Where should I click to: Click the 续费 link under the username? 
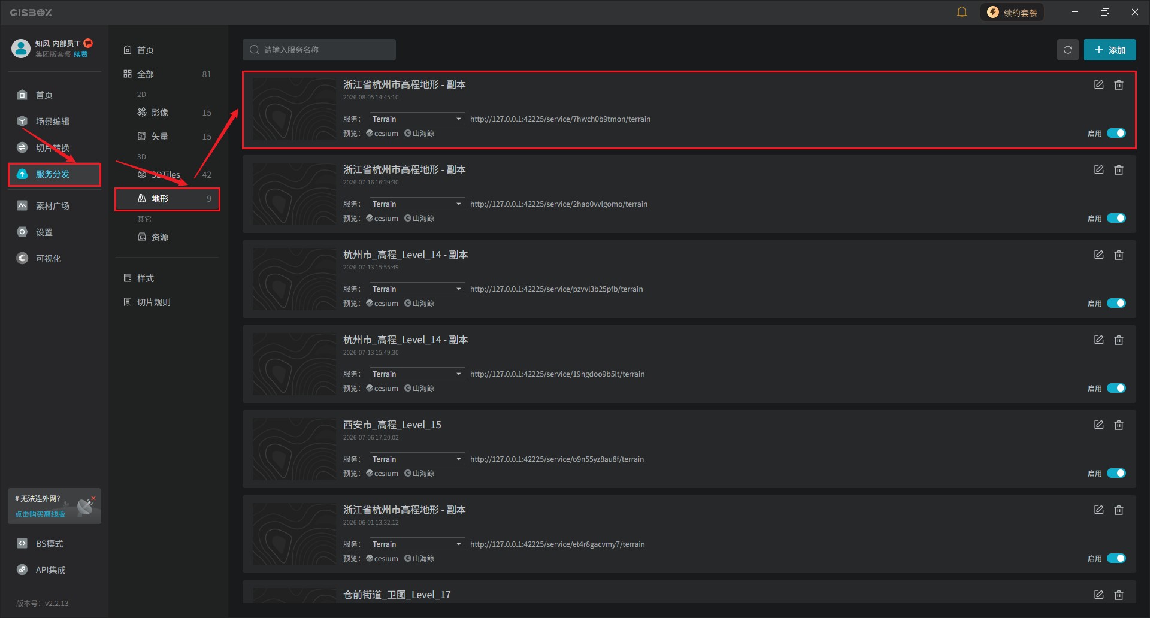[x=81, y=54]
